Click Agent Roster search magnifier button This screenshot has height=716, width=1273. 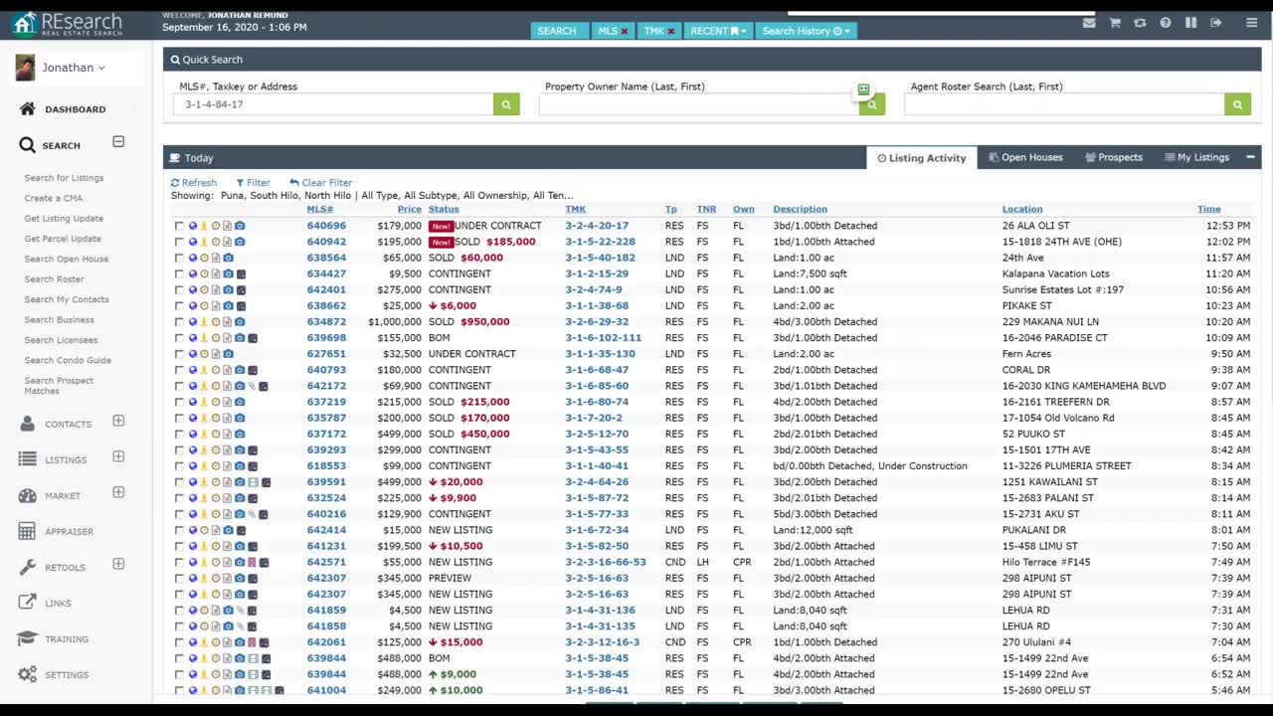(1237, 104)
